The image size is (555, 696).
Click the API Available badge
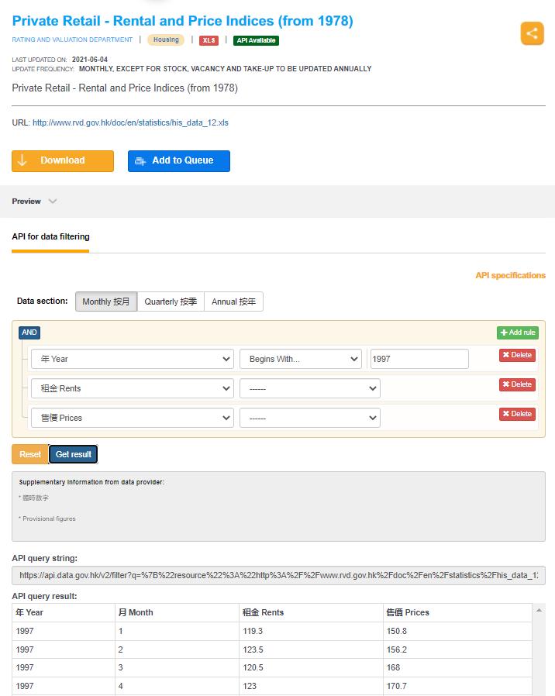point(256,40)
